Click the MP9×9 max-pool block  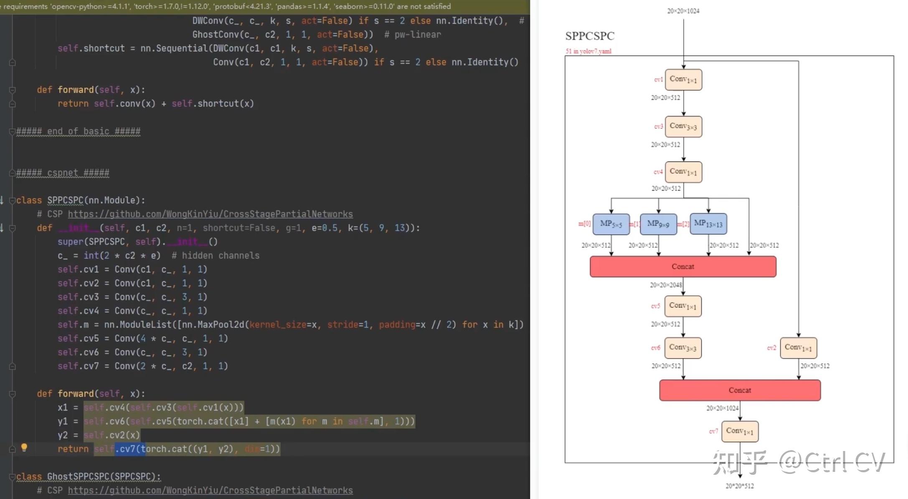(658, 224)
